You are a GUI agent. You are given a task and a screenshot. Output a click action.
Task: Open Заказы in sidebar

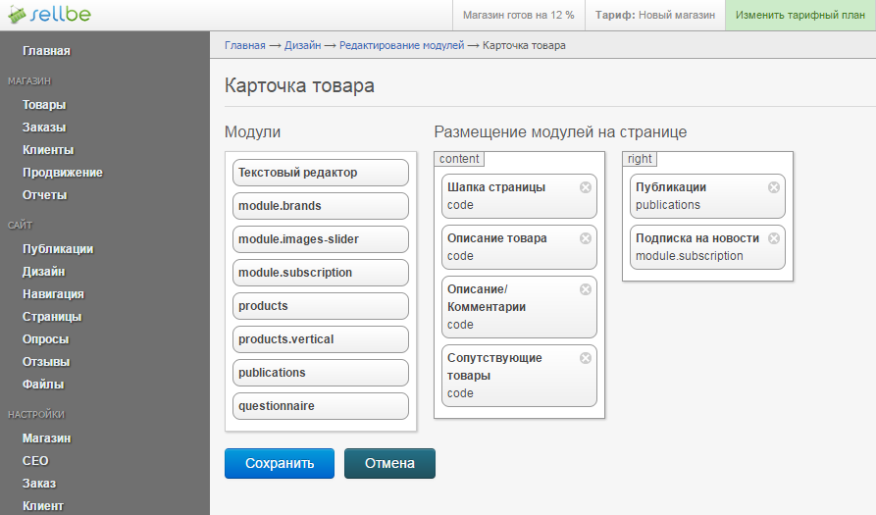pyautogui.click(x=44, y=128)
